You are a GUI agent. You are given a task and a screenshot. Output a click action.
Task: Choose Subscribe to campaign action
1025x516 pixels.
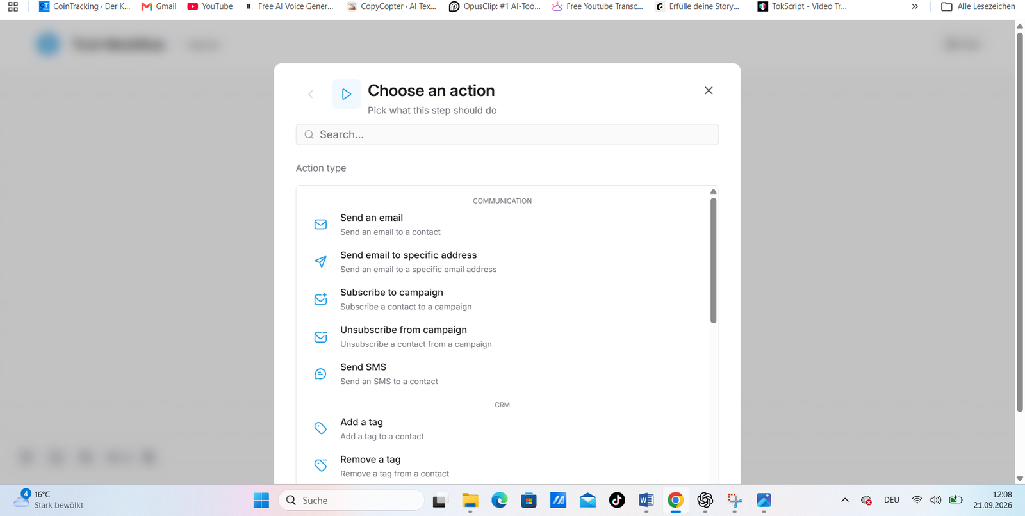pos(503,299)
